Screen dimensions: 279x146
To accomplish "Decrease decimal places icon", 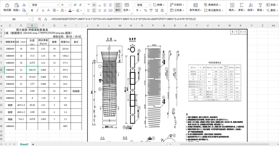I will pyautogui.click(x=162, y=10).
